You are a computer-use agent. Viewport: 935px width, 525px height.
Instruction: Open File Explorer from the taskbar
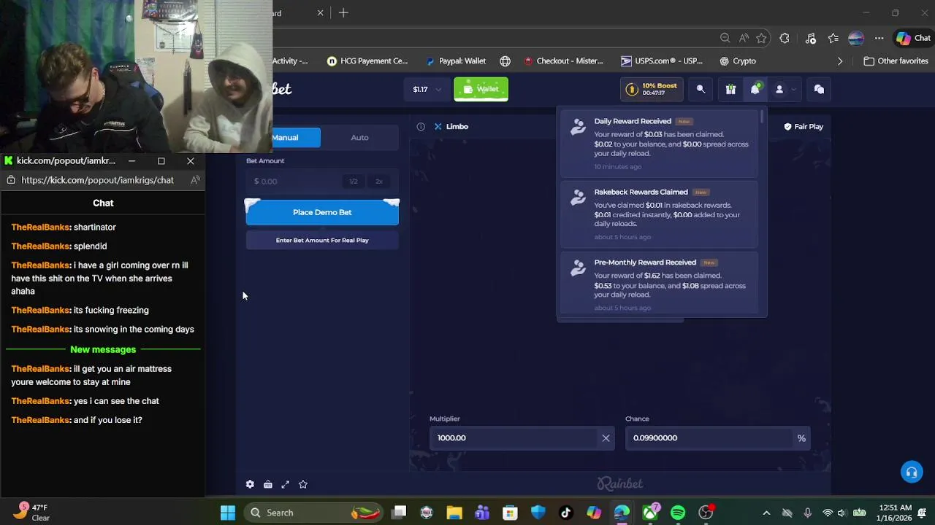click(454, 513)
